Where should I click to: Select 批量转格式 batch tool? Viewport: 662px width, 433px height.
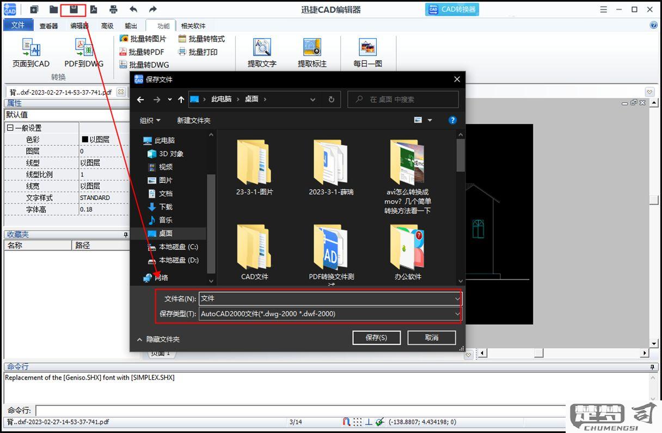201,39
